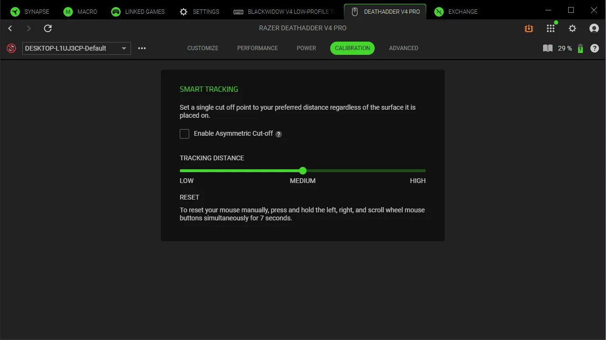
Task: Open the Settings tab
Action: tap(199, 11)
